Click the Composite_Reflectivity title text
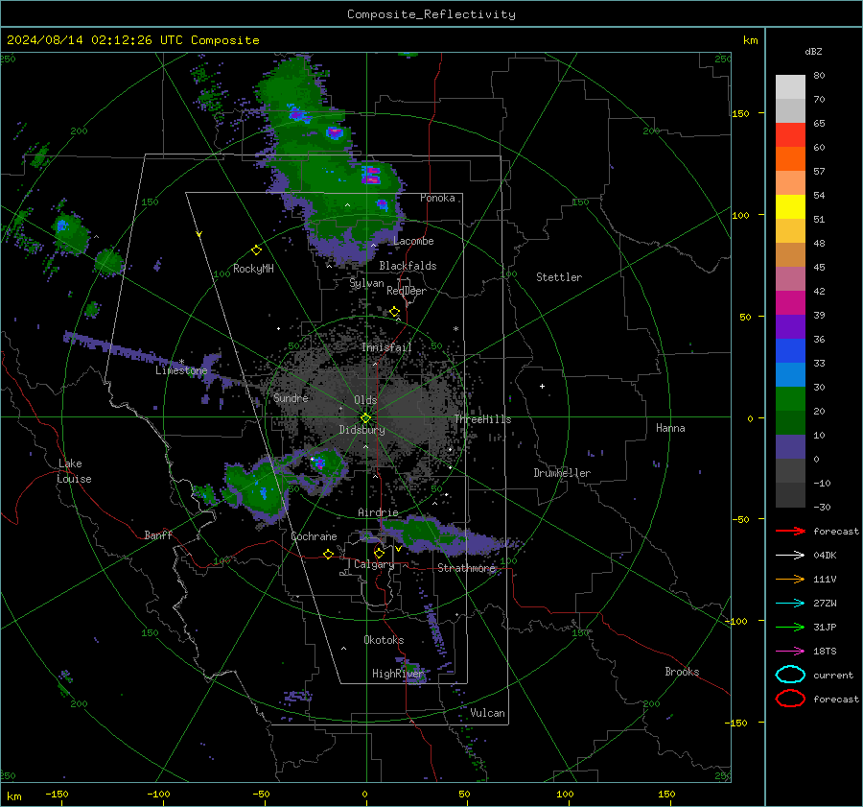Screen dimensions: 863x807 [x=431, y=14]
